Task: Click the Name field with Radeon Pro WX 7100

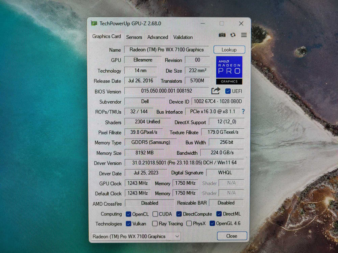Action: [167, 50]
